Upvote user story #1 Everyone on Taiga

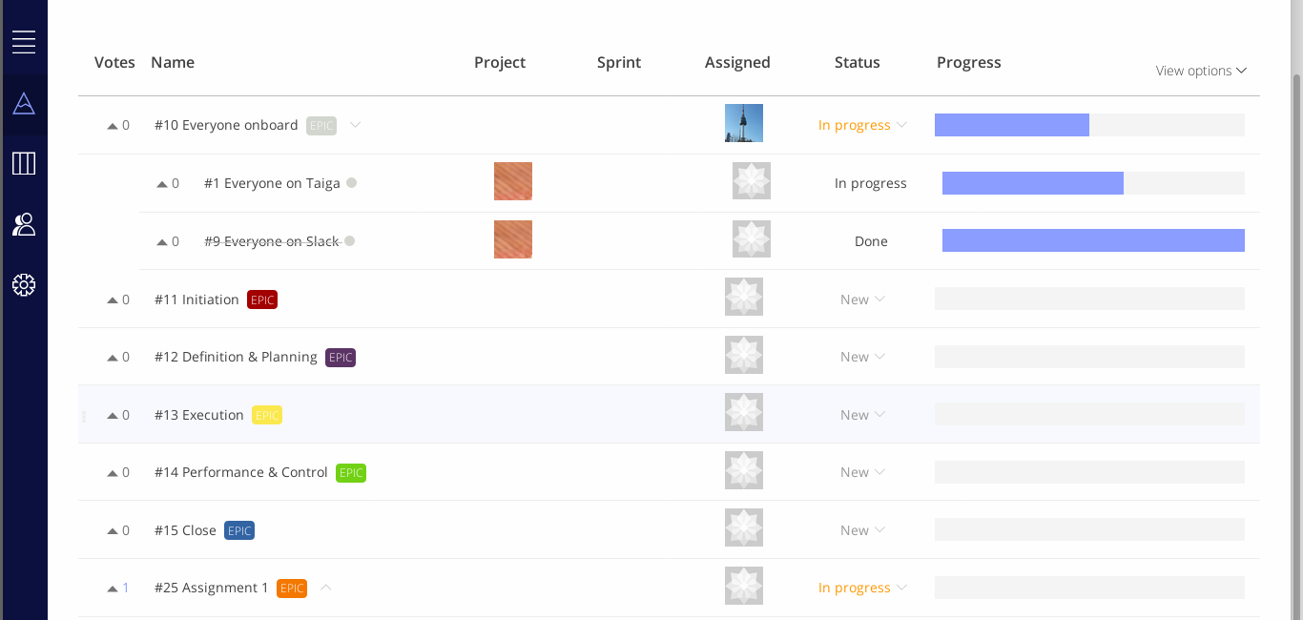click(162, 184)
